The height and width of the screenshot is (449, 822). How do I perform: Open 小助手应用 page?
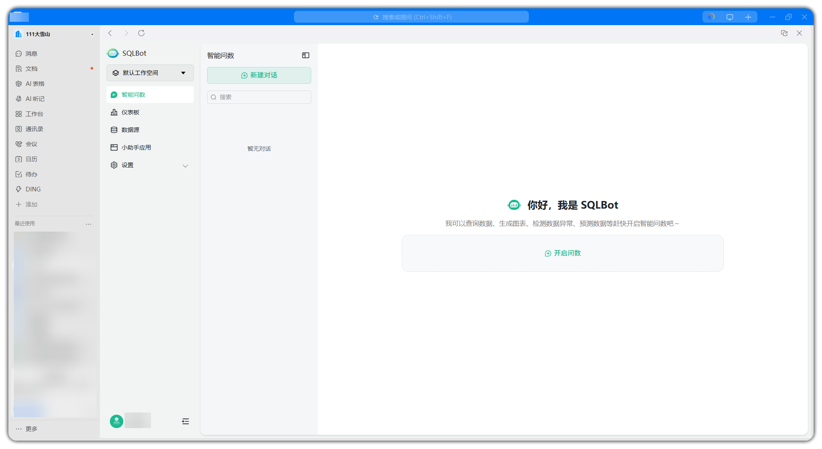136,147
